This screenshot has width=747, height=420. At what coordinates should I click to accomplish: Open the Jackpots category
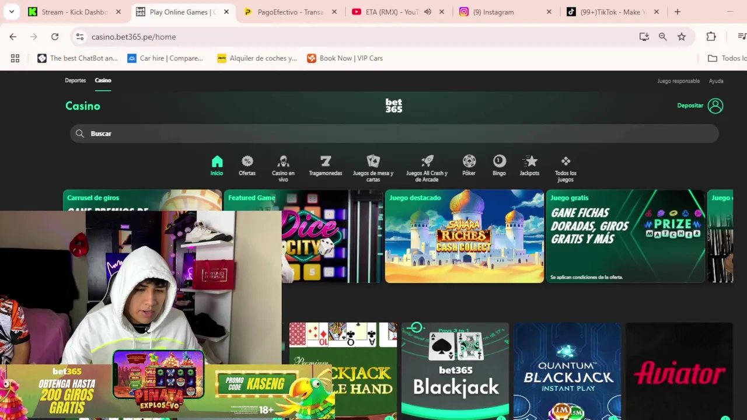coord(530,165)
